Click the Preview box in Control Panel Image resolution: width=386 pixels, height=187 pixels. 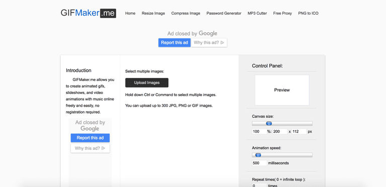click(282, 90)
